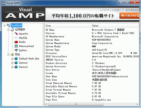
Task: Collapse the 应用程序 tree node
Action: tap(8, 30)
